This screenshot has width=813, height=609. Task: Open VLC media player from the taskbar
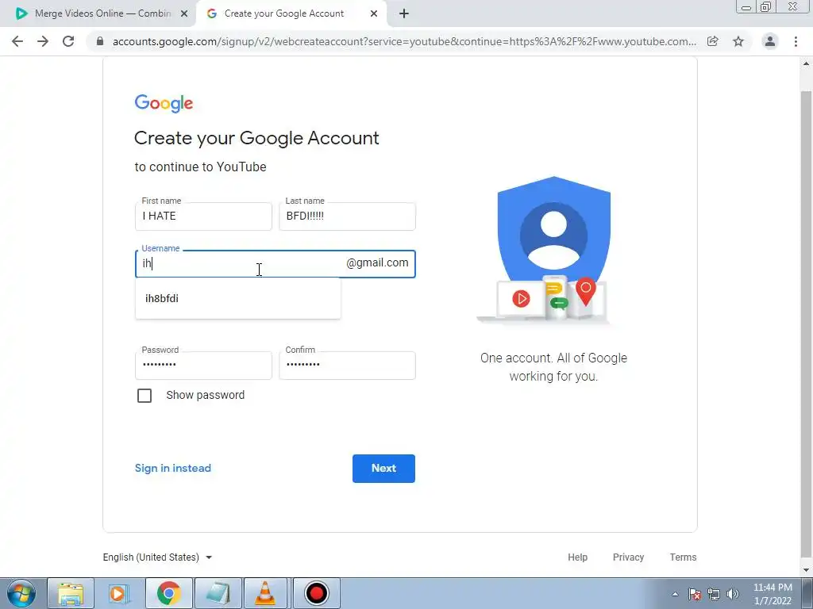[x=265, y=593]
